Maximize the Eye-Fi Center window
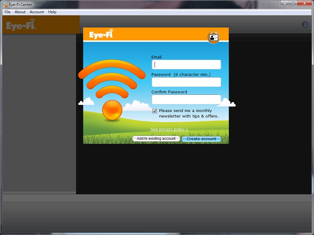314x235 pixels. 293,3
